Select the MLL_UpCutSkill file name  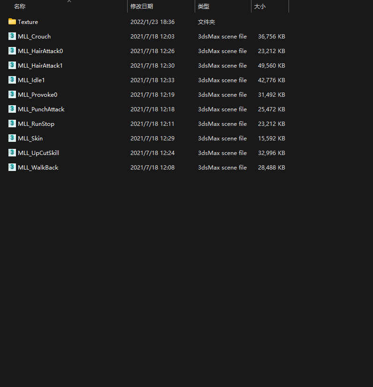coord(38,153)
